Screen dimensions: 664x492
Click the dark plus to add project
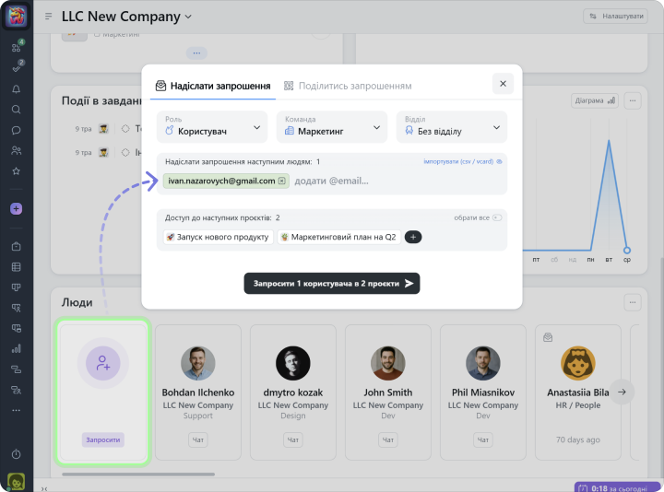click(413, 237)
